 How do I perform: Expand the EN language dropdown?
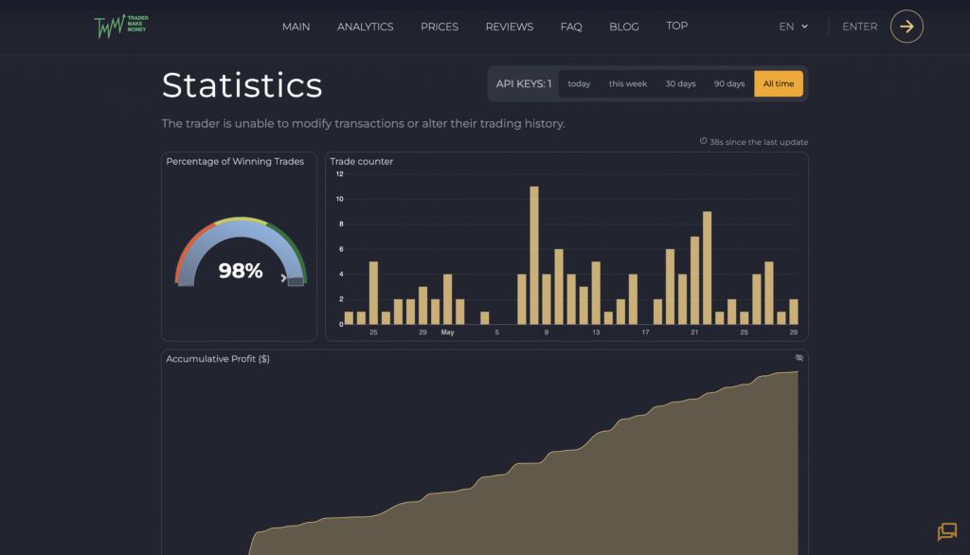click(x=793, y=27)
